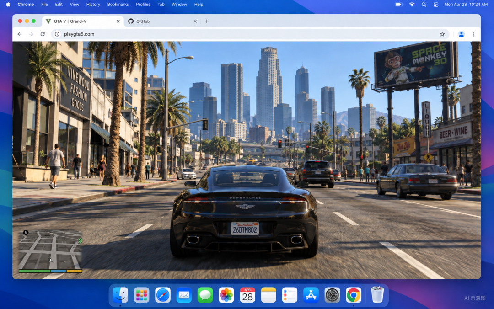Image resolution: width=494 pixels, height=309 pixels.
Task: Open the Notes app in the Dock
Action: click(x=268, y=295)
